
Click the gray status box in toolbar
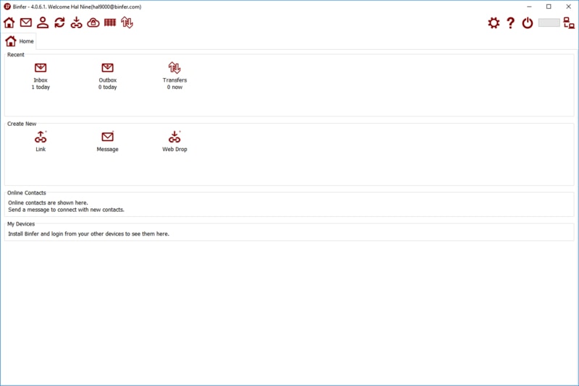click(549, 23)
